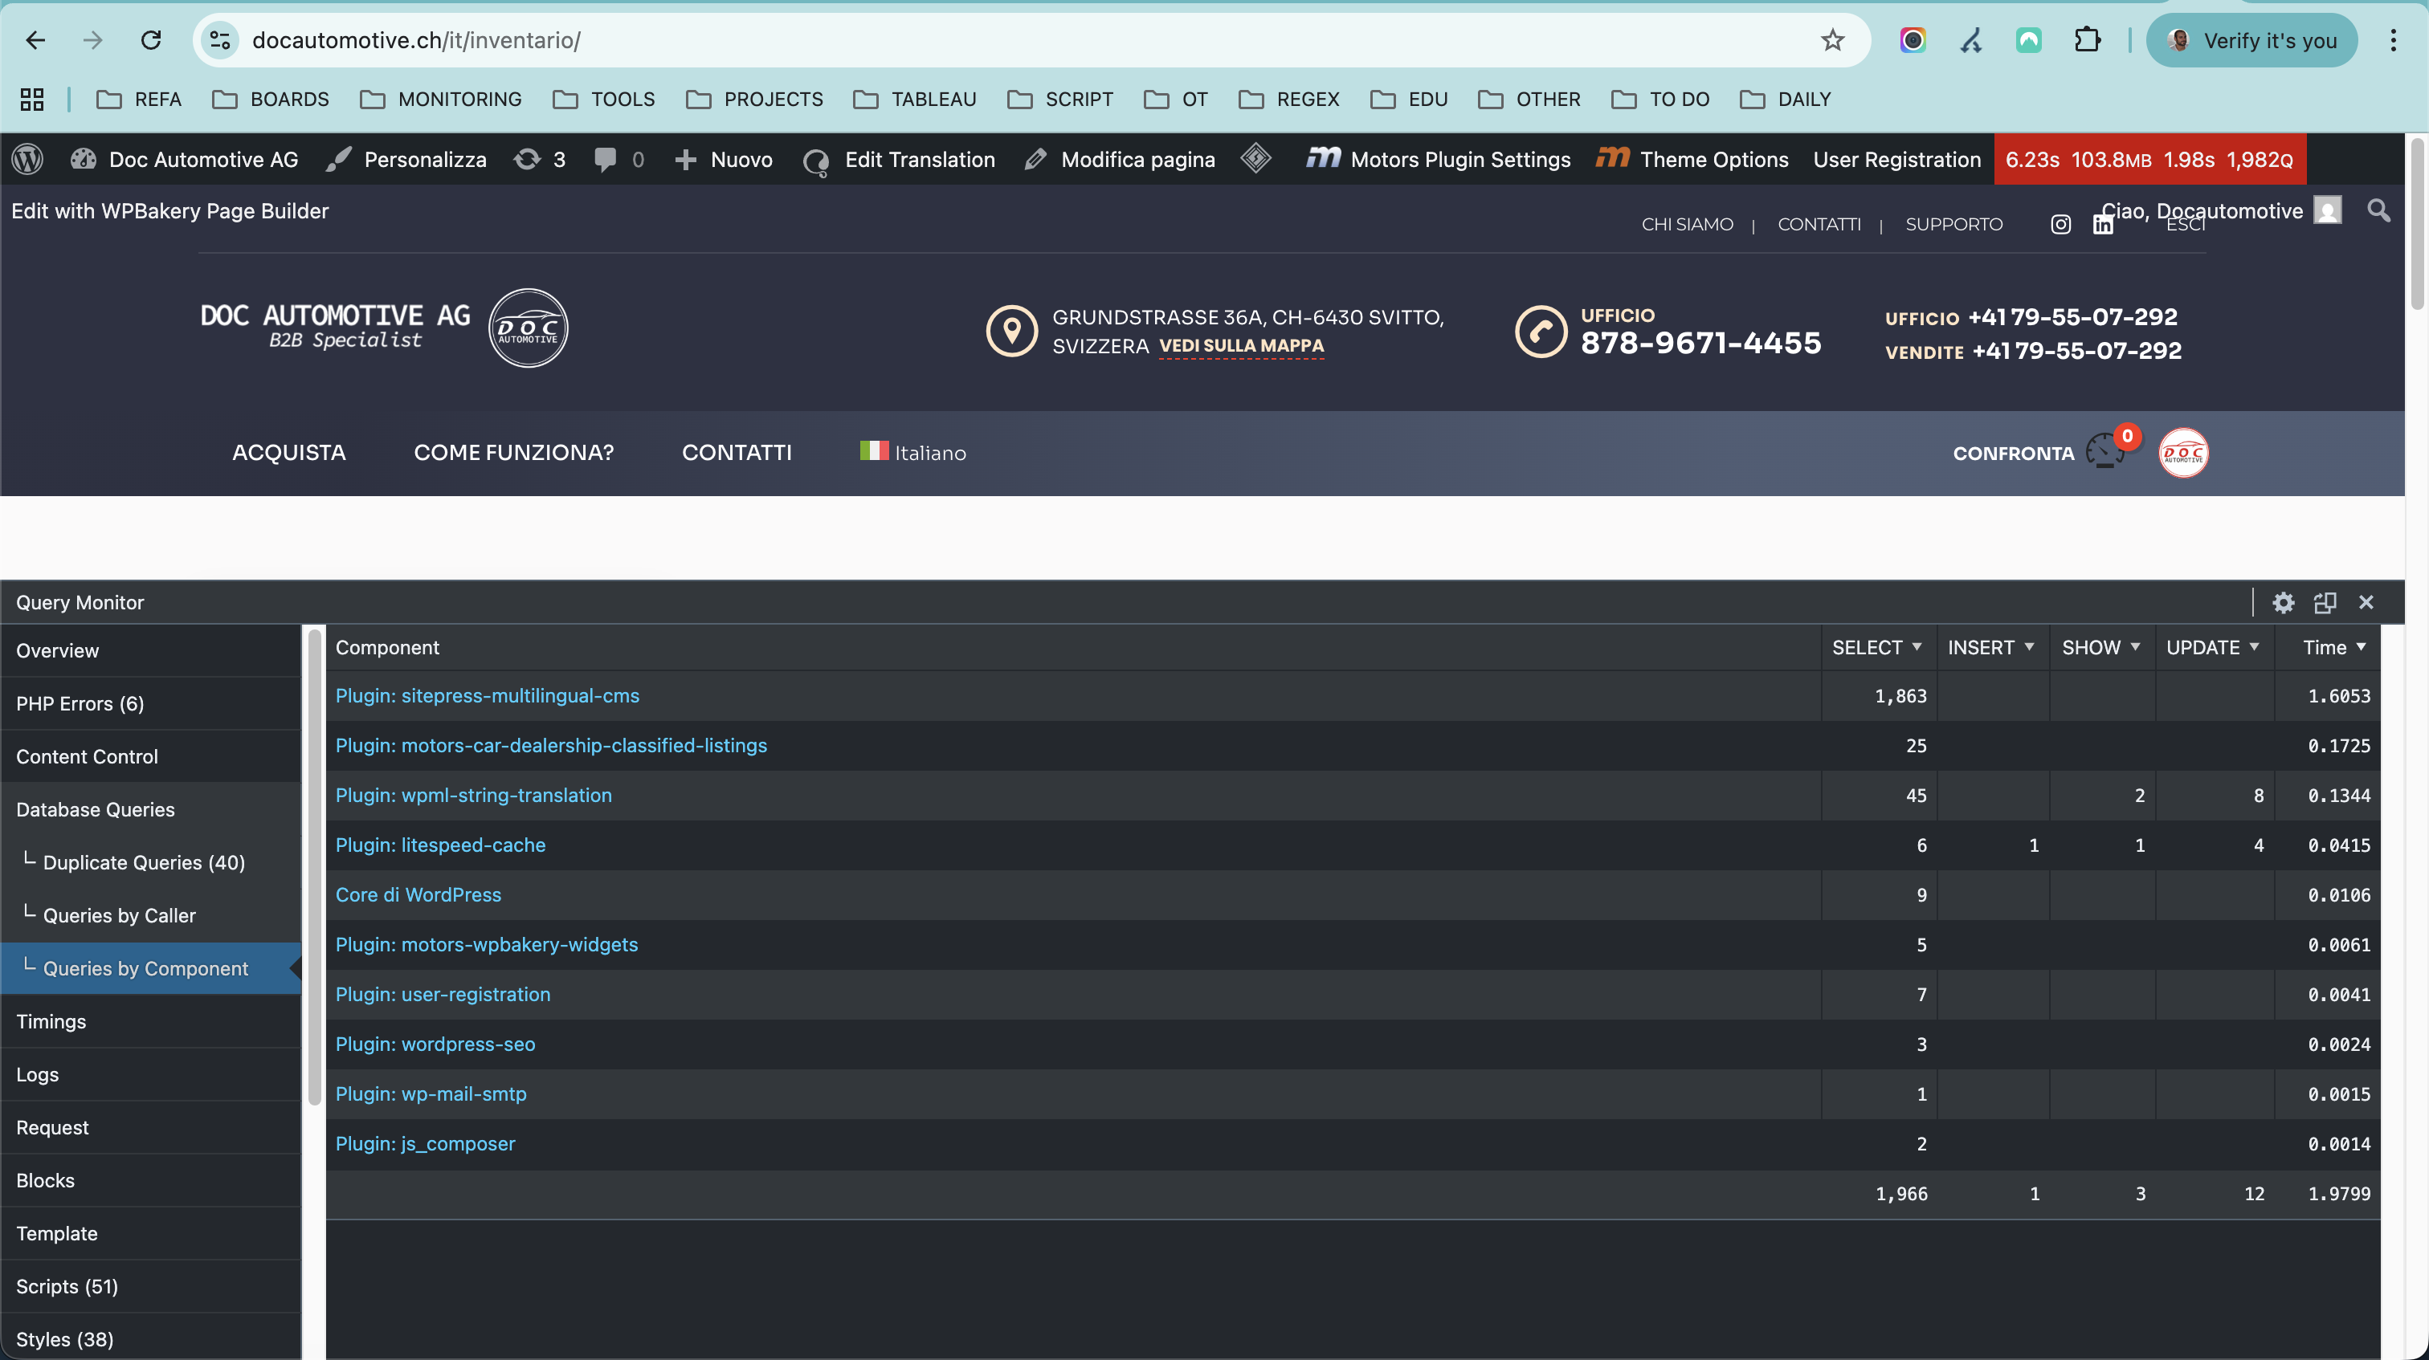Click Query Monitor sidebar scrollbar
2429x1360 pixels.
pyautogui.click(x=314, y=867)
